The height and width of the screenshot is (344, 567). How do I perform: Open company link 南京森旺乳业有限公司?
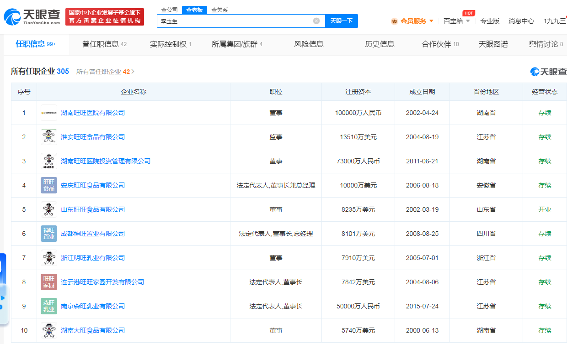coord(93,306)
